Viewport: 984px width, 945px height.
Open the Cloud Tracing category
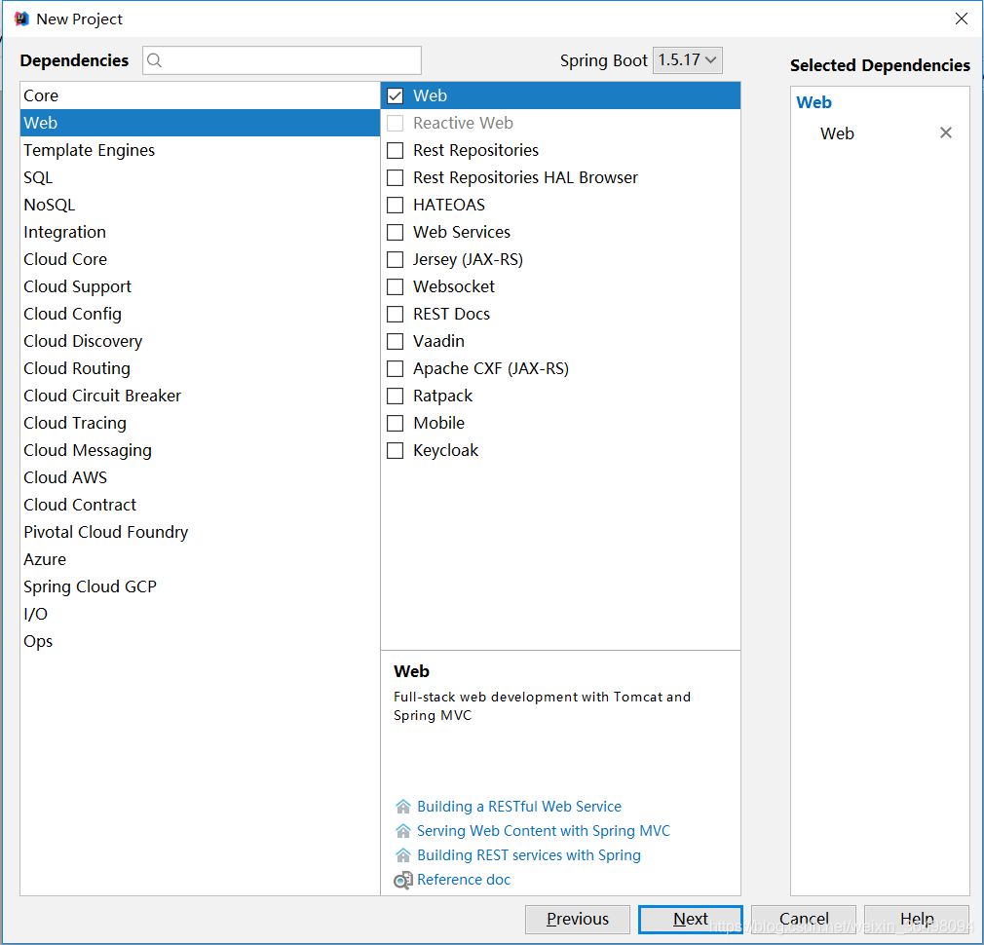[200, 423]
